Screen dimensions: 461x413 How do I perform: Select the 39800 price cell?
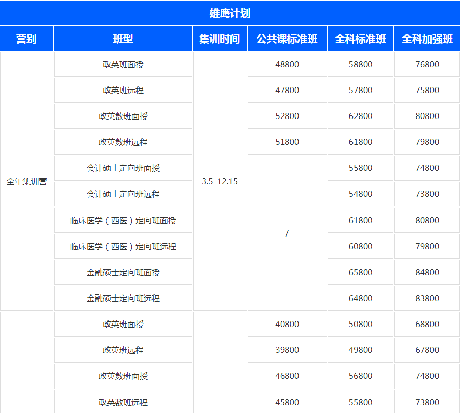coord(287,350)
